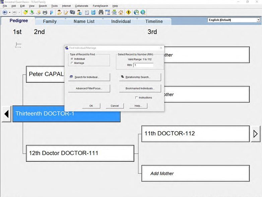Click the individual window portrait icon

click(x=108, y=12)
